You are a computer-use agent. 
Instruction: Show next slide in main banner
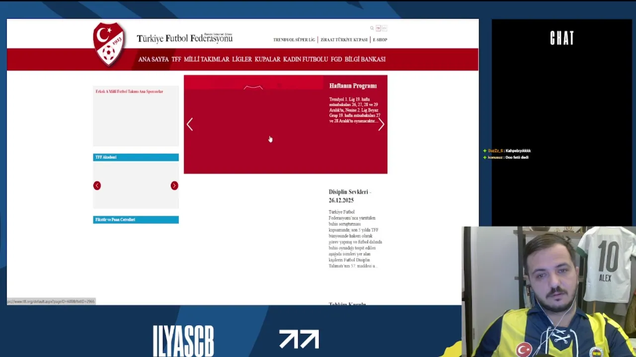(381, 124)
